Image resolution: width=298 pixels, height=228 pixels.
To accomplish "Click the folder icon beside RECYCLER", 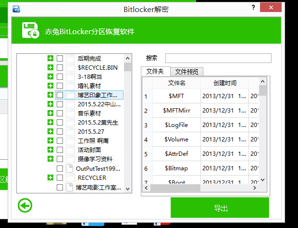I will point(70,177).
